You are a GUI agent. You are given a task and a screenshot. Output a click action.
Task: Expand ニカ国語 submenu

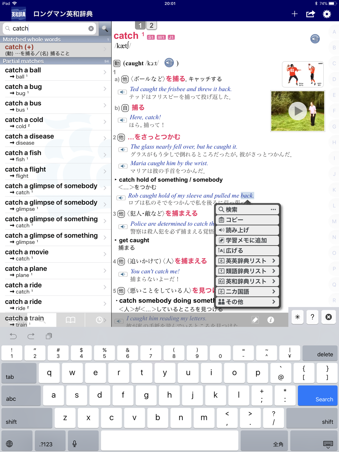tap(247, 291)
